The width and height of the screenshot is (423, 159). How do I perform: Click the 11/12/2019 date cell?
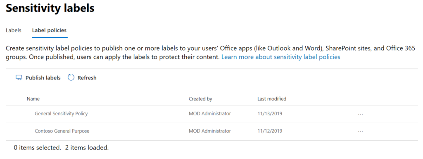pos(270,131)
